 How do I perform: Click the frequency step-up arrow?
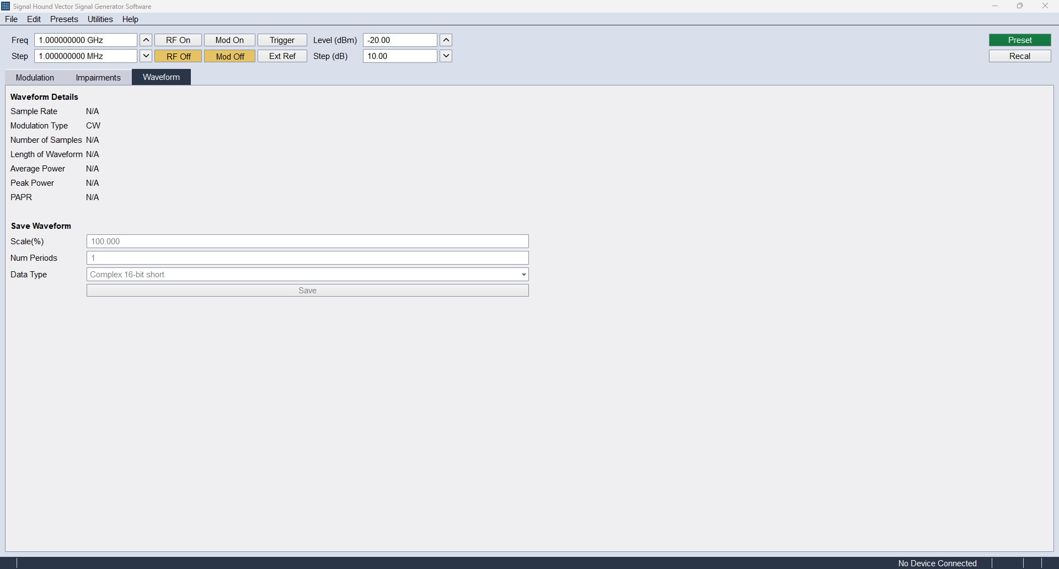point(146,40)
